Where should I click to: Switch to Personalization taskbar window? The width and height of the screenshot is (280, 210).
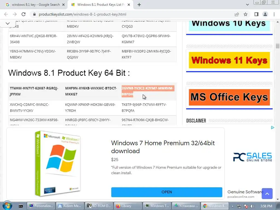coord(41,206)
